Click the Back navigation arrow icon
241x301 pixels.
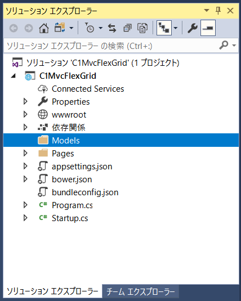tap(14, 28)
